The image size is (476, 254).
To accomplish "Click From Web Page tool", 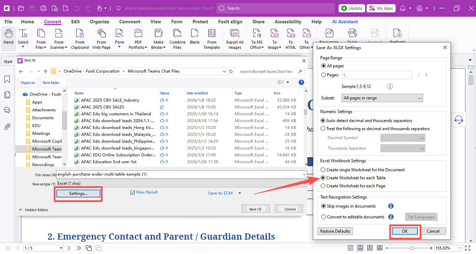I will pos(101,39).
